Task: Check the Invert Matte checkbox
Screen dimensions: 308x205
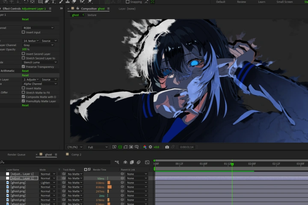Action: point(24,88)
